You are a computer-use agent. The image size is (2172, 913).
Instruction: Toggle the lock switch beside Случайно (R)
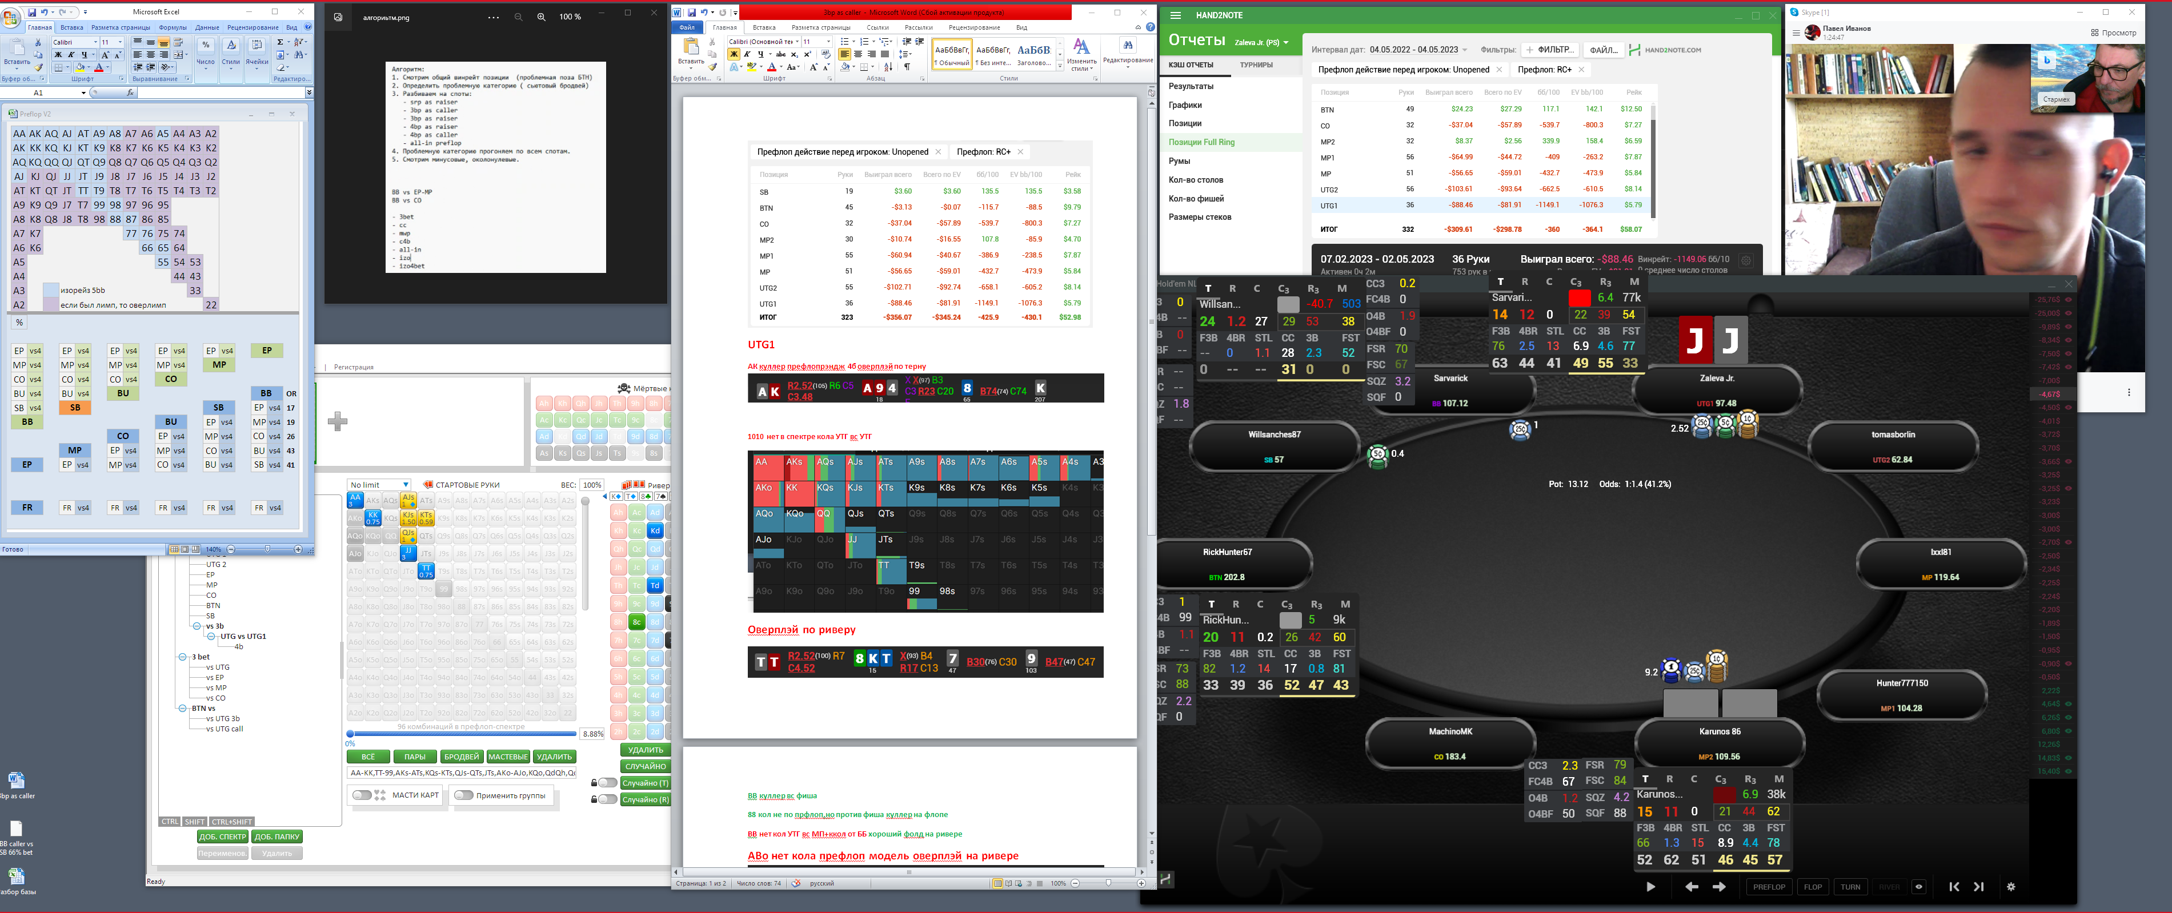coord(607,799)
